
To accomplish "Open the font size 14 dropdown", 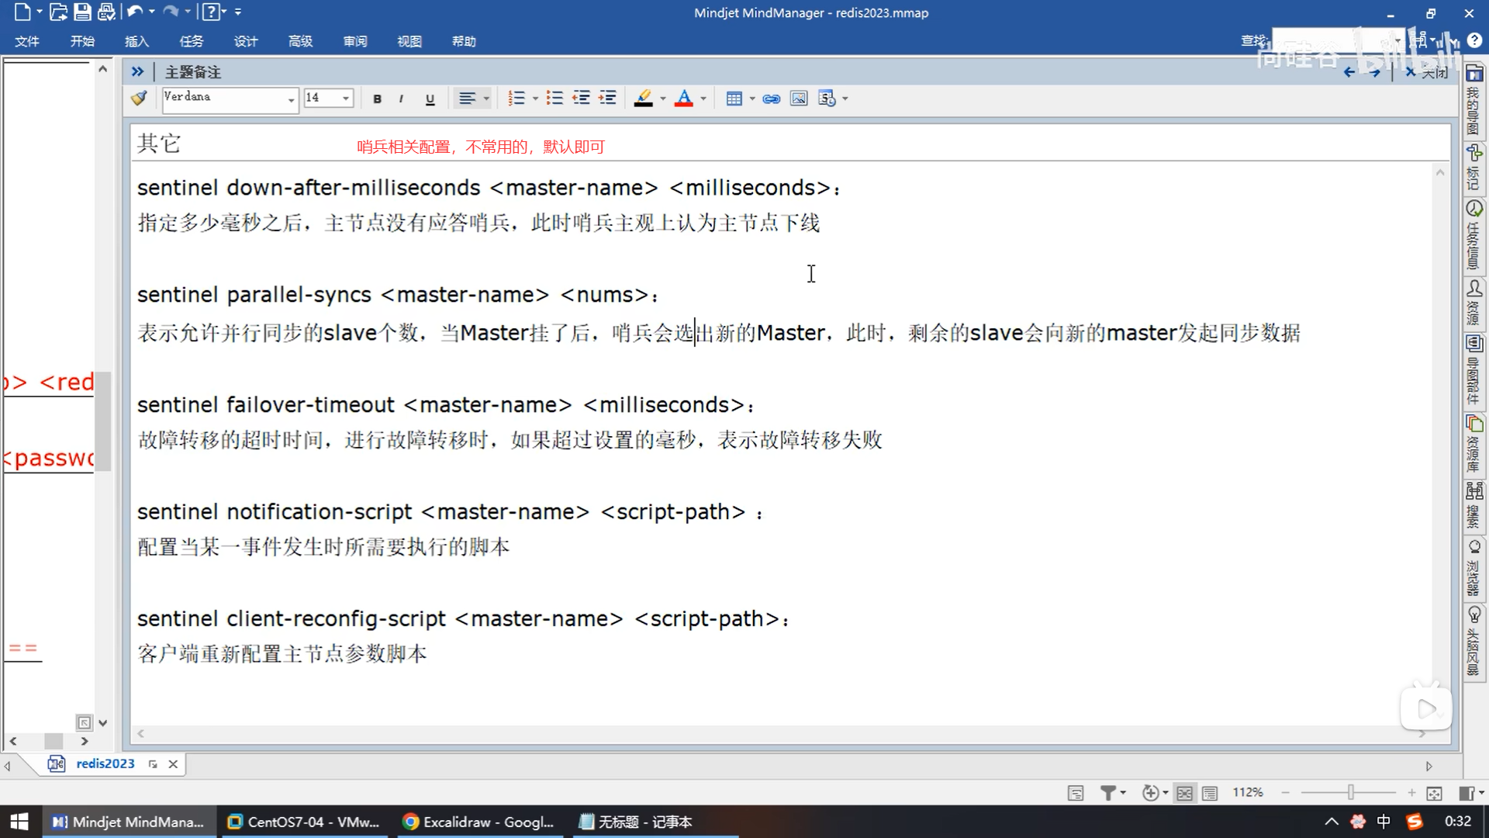I will (x=346, y=99).
